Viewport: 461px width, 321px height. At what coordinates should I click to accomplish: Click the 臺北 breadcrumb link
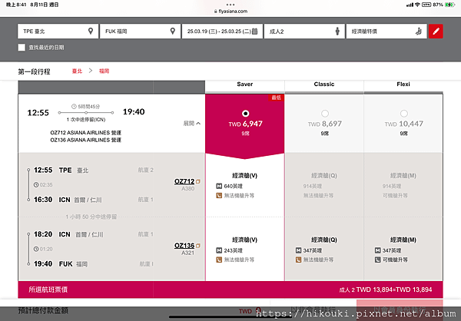(77, 71)
